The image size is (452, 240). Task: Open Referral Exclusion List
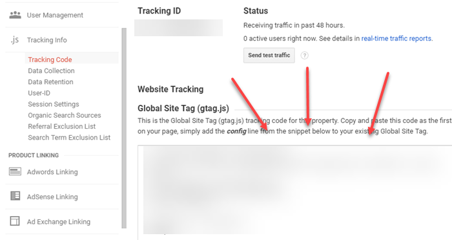[x=62, y=127]
